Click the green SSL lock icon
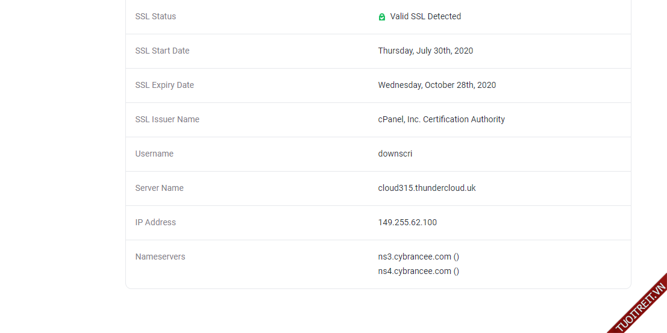 pos(382,17)
